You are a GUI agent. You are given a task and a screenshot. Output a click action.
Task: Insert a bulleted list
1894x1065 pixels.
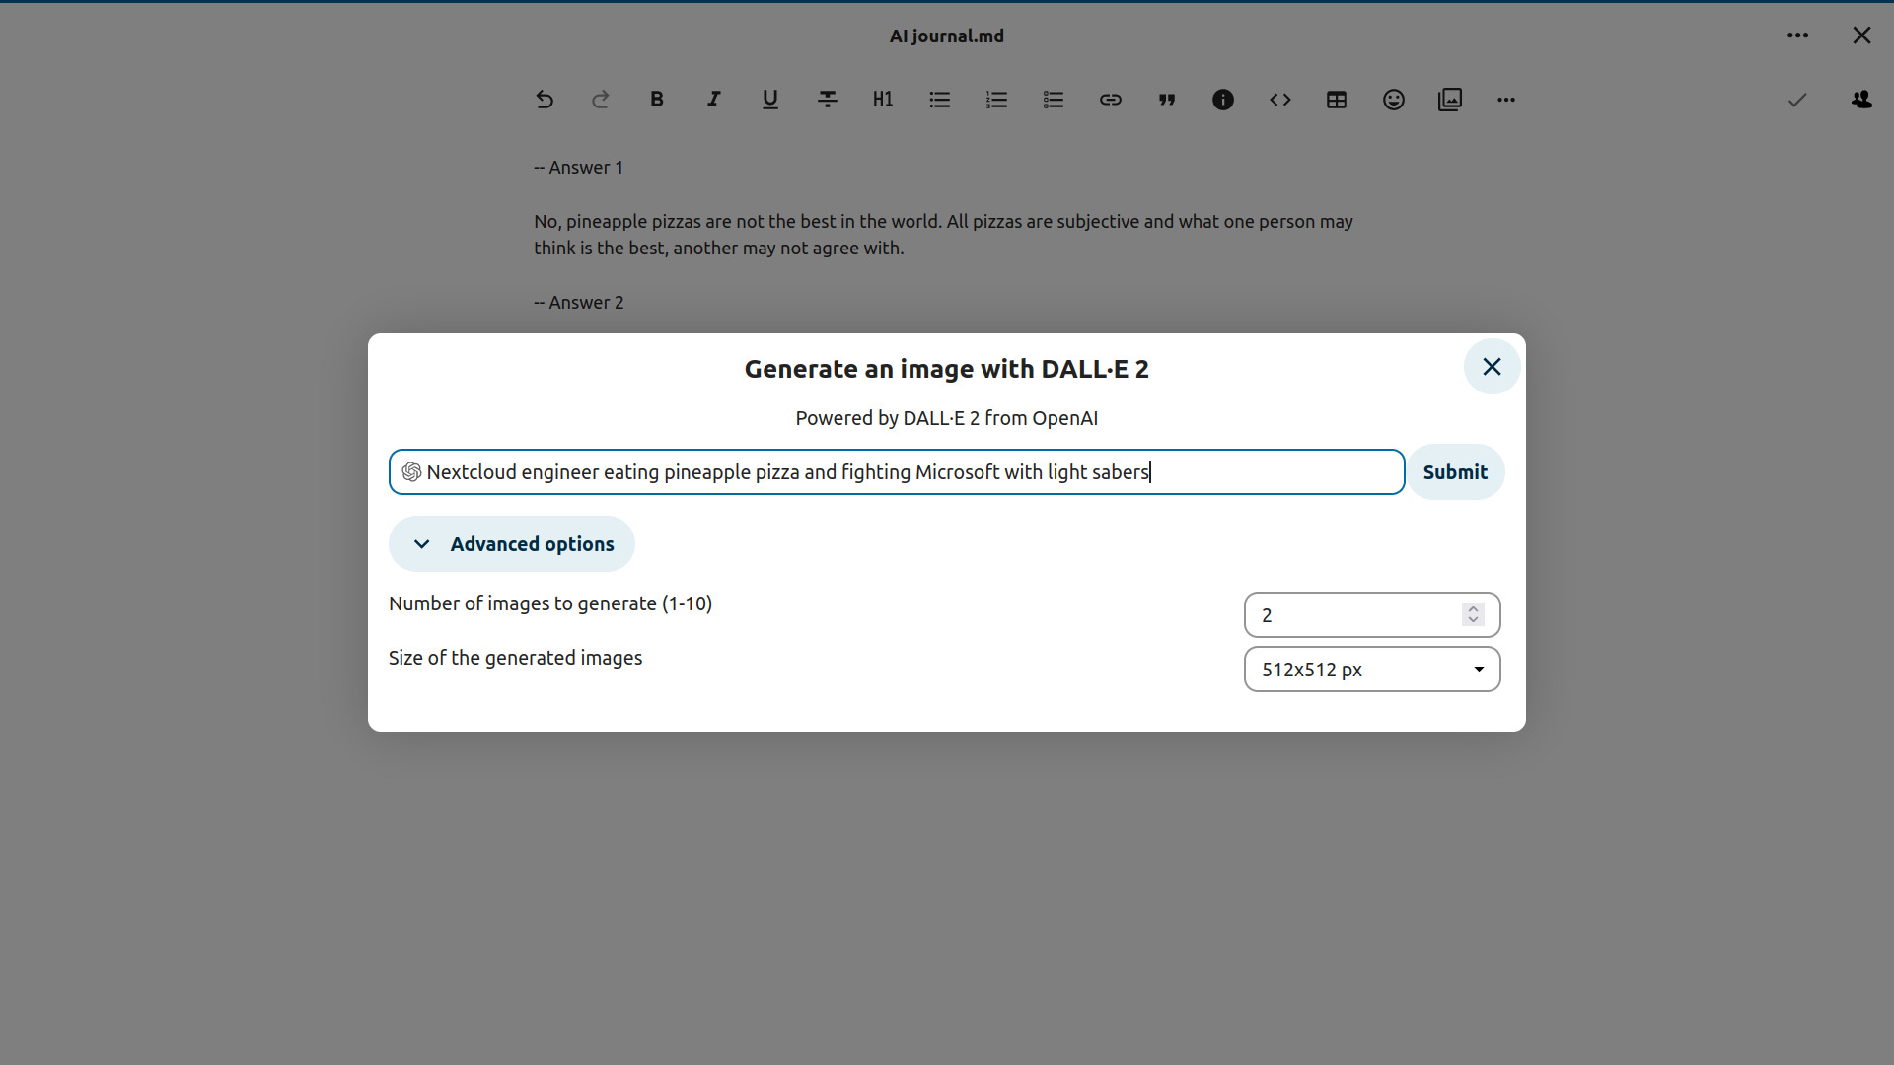coord(940,100)
